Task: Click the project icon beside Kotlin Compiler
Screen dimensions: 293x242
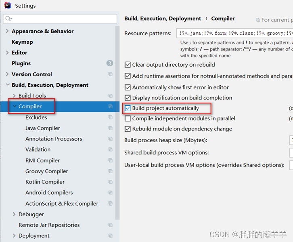Action: point(111,182)
